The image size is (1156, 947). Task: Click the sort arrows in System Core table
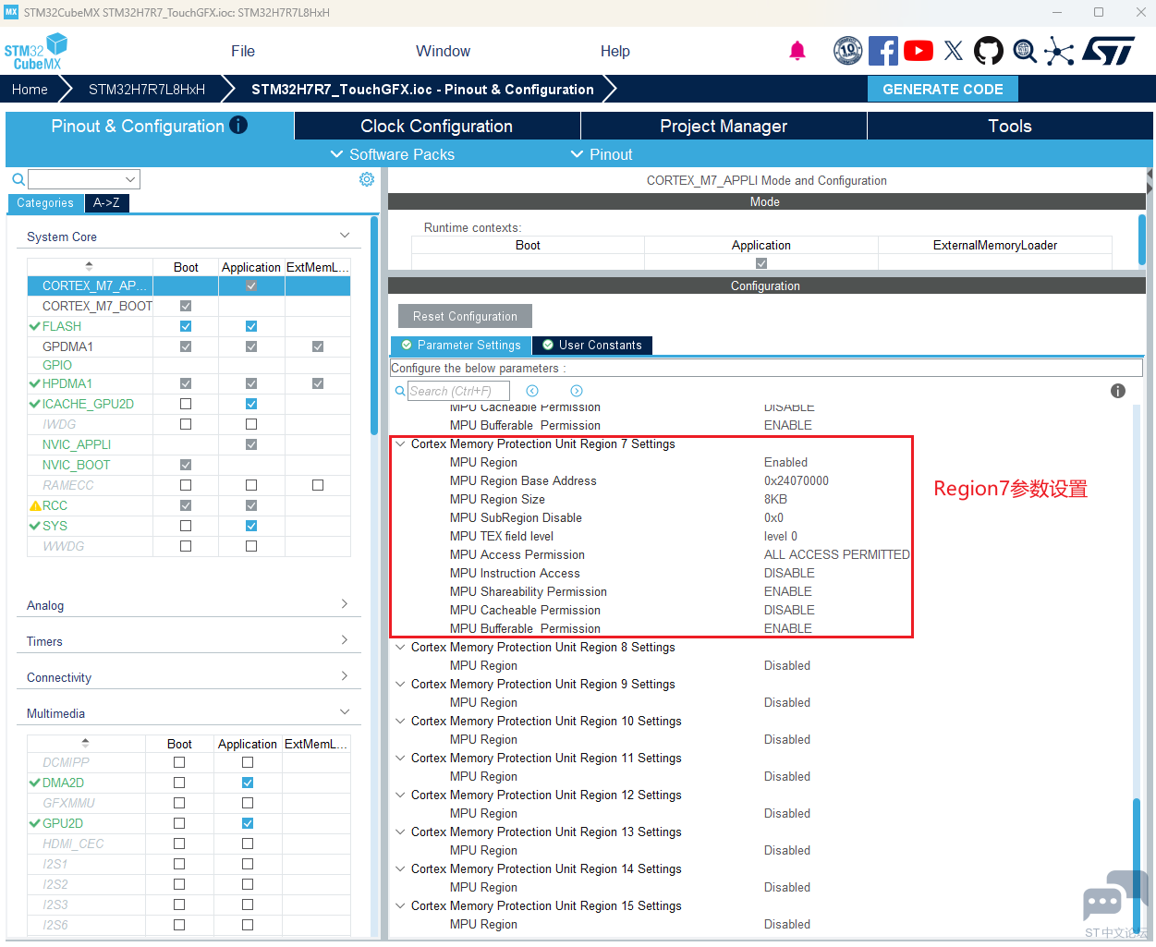pos(89,266)
